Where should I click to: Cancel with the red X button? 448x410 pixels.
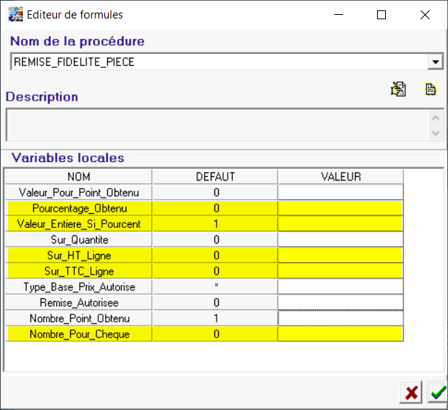(x=411, y=392)
